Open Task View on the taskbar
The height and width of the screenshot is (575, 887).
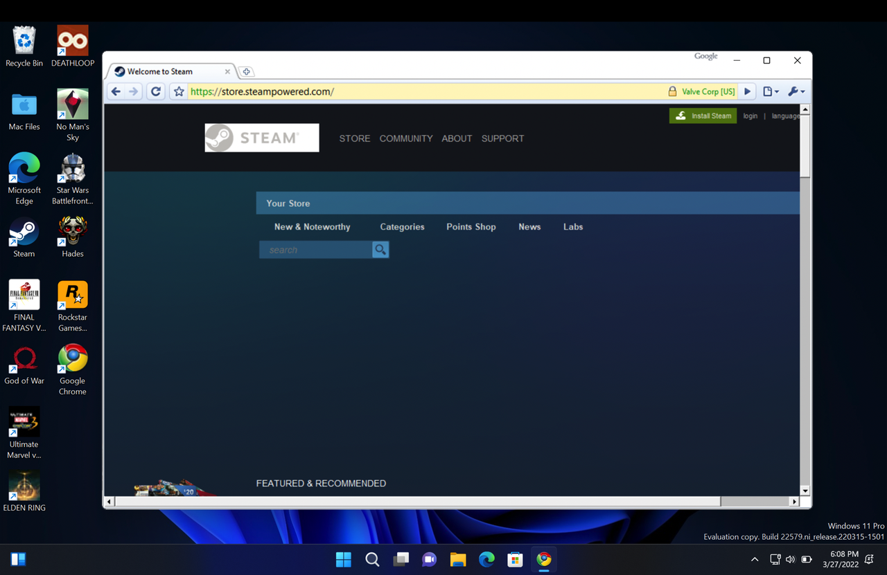click(401, 559)
